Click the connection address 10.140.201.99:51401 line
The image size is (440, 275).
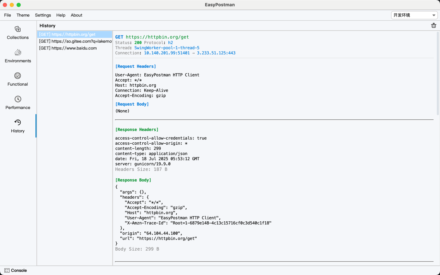167,53
